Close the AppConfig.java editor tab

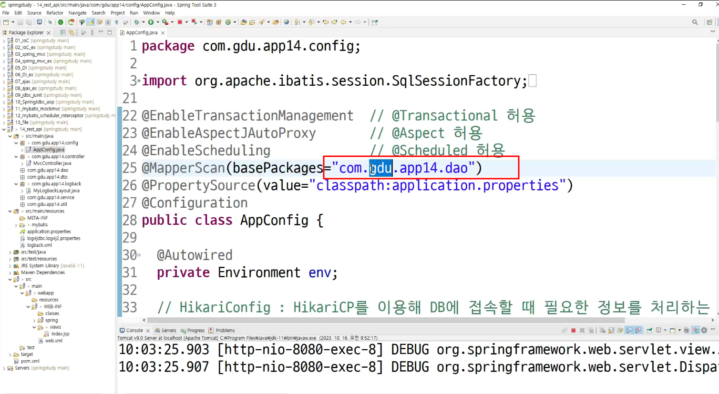point(163,33)
